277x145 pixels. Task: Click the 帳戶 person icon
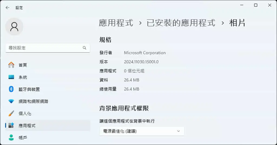coord(11,137)
